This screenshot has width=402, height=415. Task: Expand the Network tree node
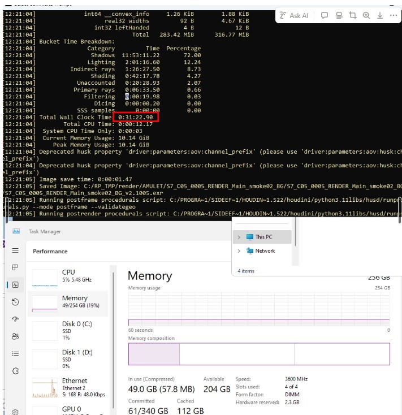[x=239, y=251]
